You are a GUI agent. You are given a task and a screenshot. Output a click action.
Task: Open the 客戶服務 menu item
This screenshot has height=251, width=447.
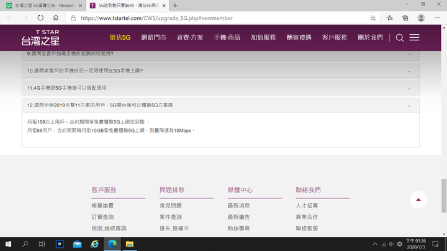(x=335, y=37)
